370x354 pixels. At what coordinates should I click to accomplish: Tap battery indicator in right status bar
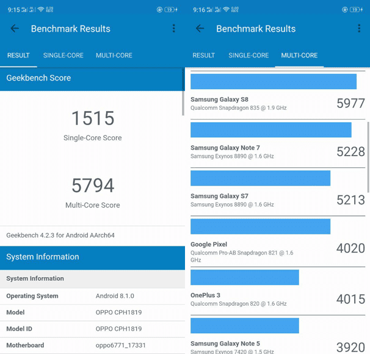pyautogui.click(x=356, y=10)
